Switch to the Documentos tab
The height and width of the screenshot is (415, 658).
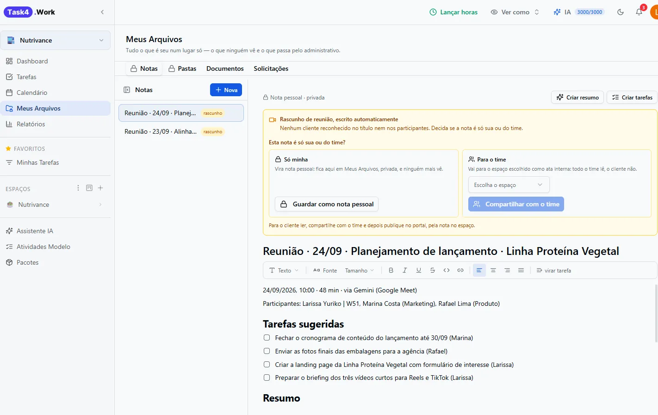(225, 68)
